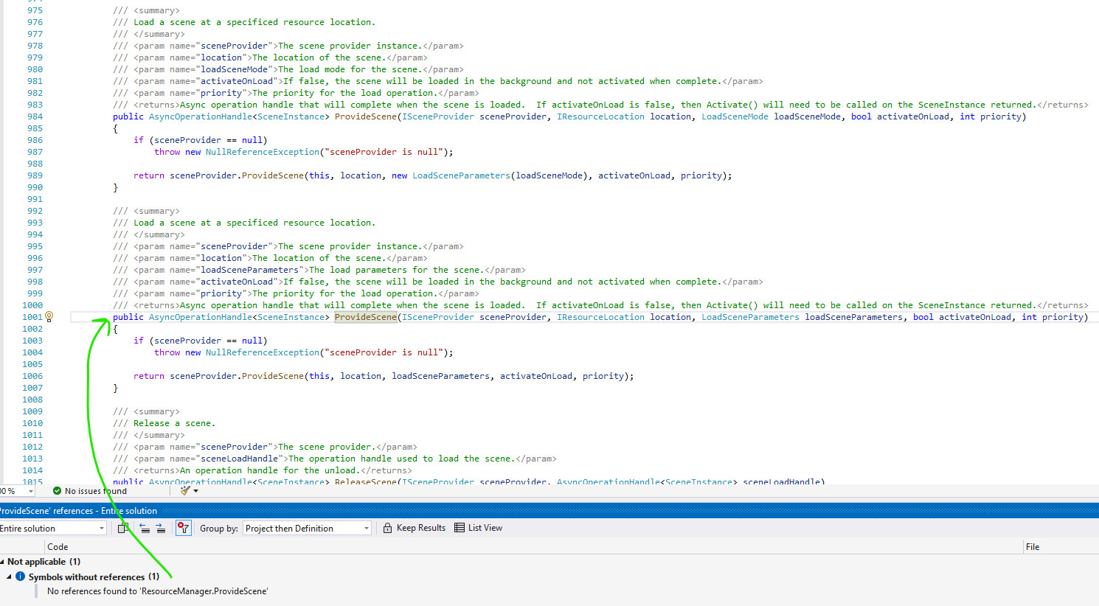
Task: Click the highlighted ProvideScene method name
Action: [x=365, y=316]
